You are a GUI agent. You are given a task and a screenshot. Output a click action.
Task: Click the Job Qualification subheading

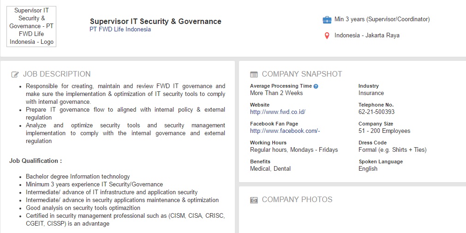[36, 161]
